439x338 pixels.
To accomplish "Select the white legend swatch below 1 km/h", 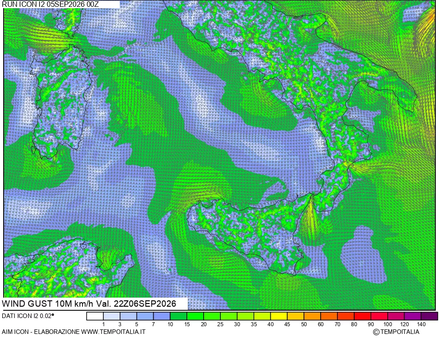I will click(95, 316).
